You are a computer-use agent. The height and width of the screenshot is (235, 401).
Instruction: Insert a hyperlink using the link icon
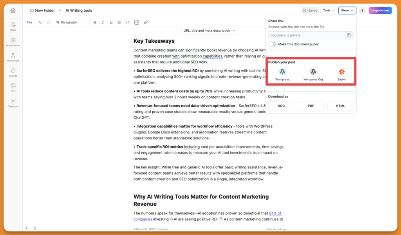[145, 22]
